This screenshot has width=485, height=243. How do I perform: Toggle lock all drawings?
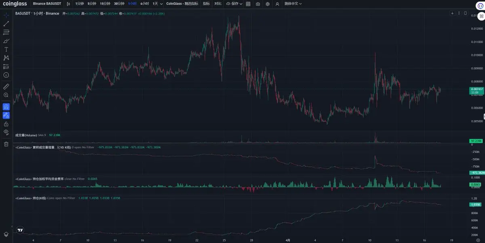[x=6, y=124]
